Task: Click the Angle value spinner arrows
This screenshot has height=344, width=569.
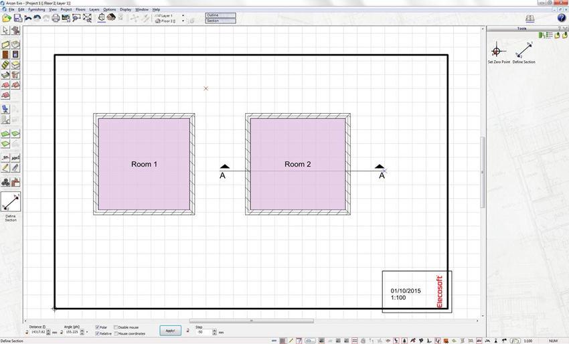Action: pos(82,332)
